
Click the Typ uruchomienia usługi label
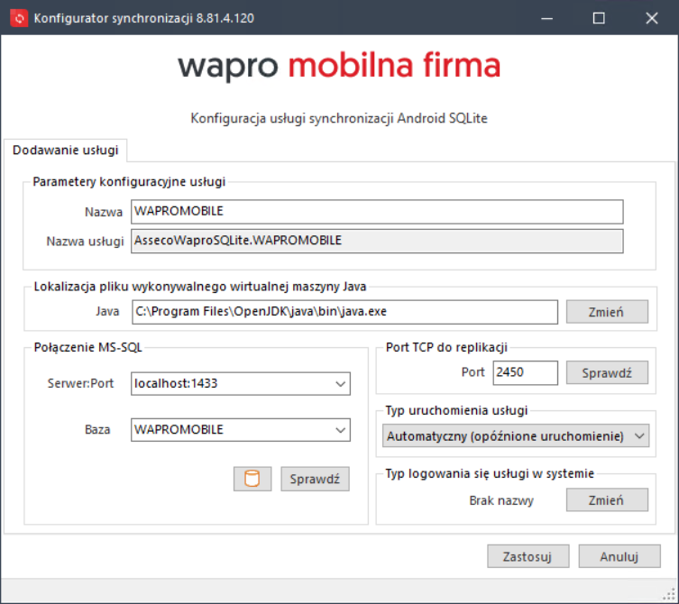coord(456,410)
